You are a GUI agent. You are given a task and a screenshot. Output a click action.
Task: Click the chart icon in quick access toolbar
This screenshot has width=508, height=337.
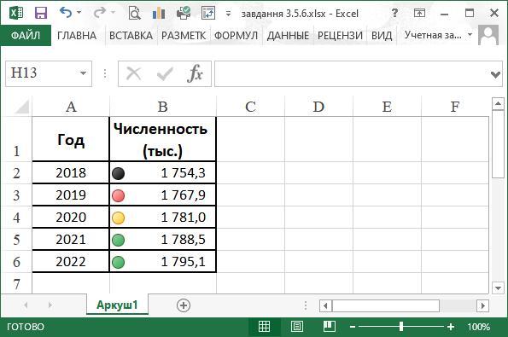159,14
